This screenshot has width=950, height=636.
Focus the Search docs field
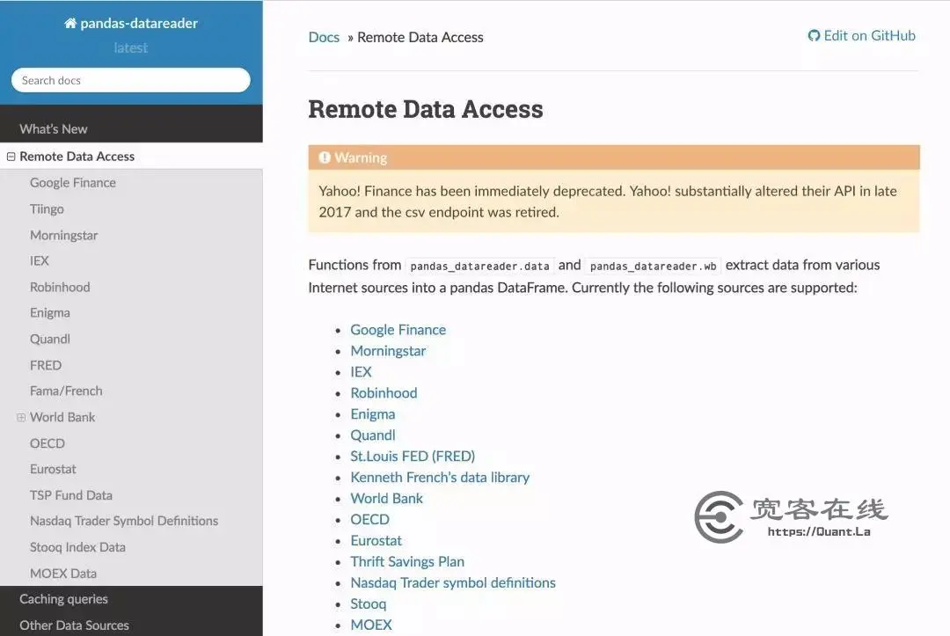coord(131,80)
